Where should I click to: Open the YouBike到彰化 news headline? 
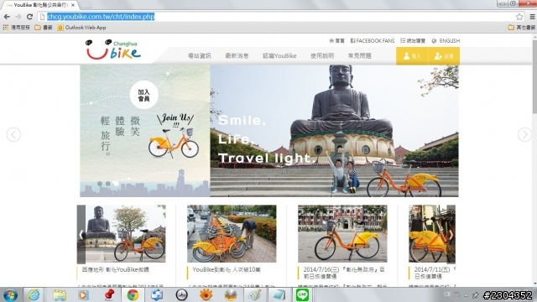(227, 270)
